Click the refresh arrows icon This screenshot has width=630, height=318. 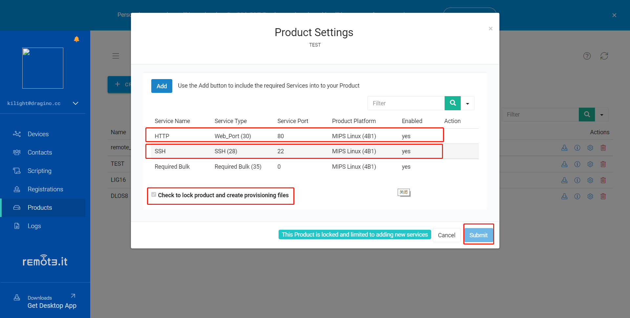tap(604, 56)
